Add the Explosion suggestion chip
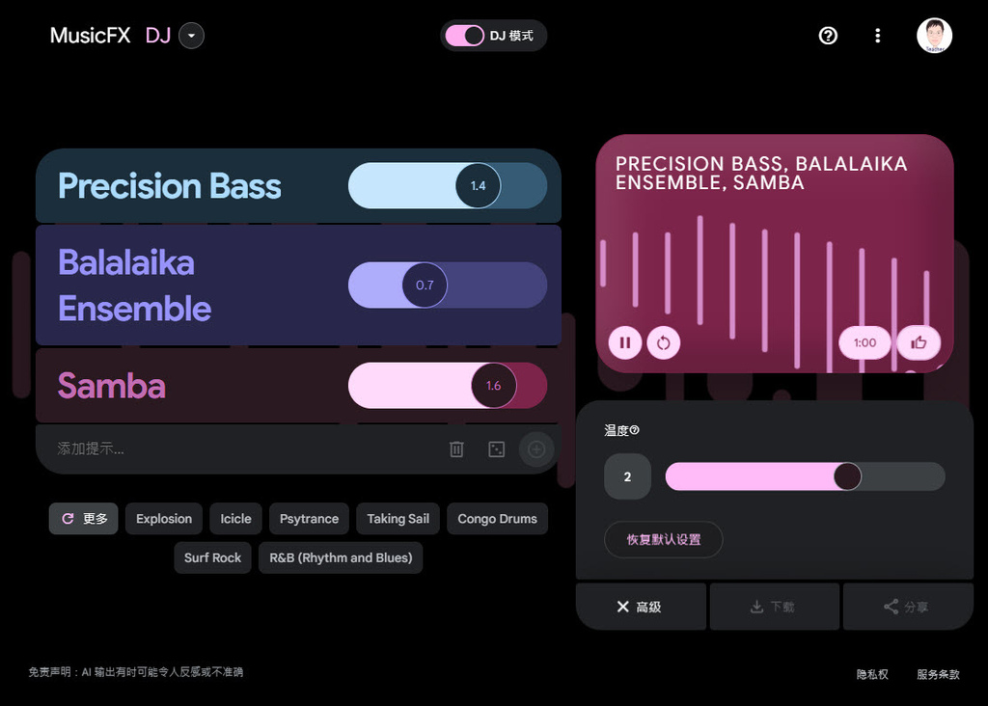 click(164, 519)
